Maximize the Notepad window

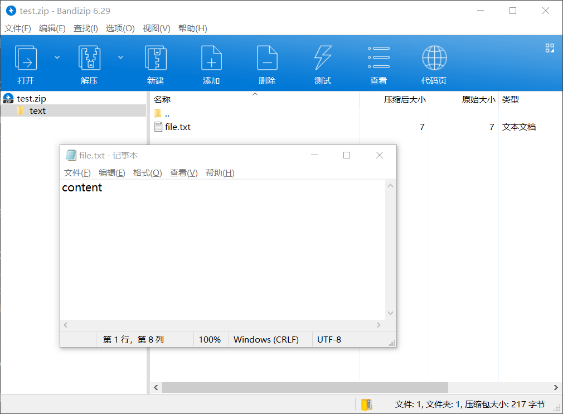347,155
